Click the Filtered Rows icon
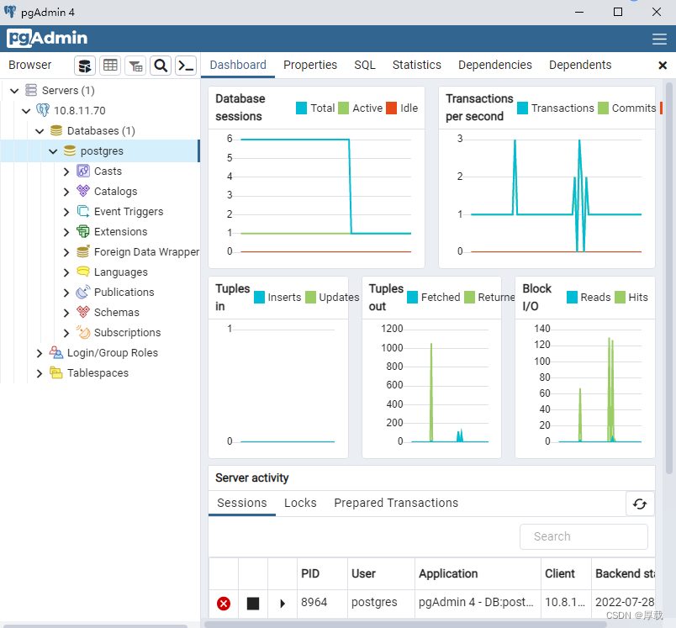676x628 pixels. click(x=135, y=66)
